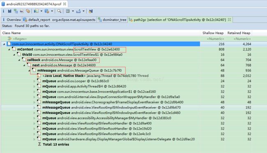The height and width of the screenshot is (153, 267).
Task: Open the Histogram view from toolbar
Action: pyautogui.click(x=9, y=11)
